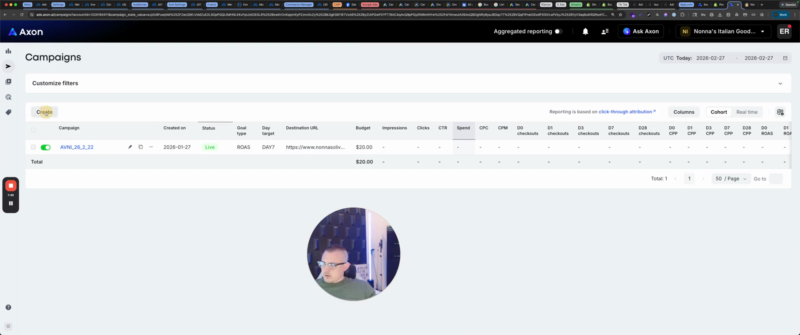Image resolution: width=800 pixels, height=335 pixels.
Task: Open the three-dot more options for campaign
Action: point(151,147)
